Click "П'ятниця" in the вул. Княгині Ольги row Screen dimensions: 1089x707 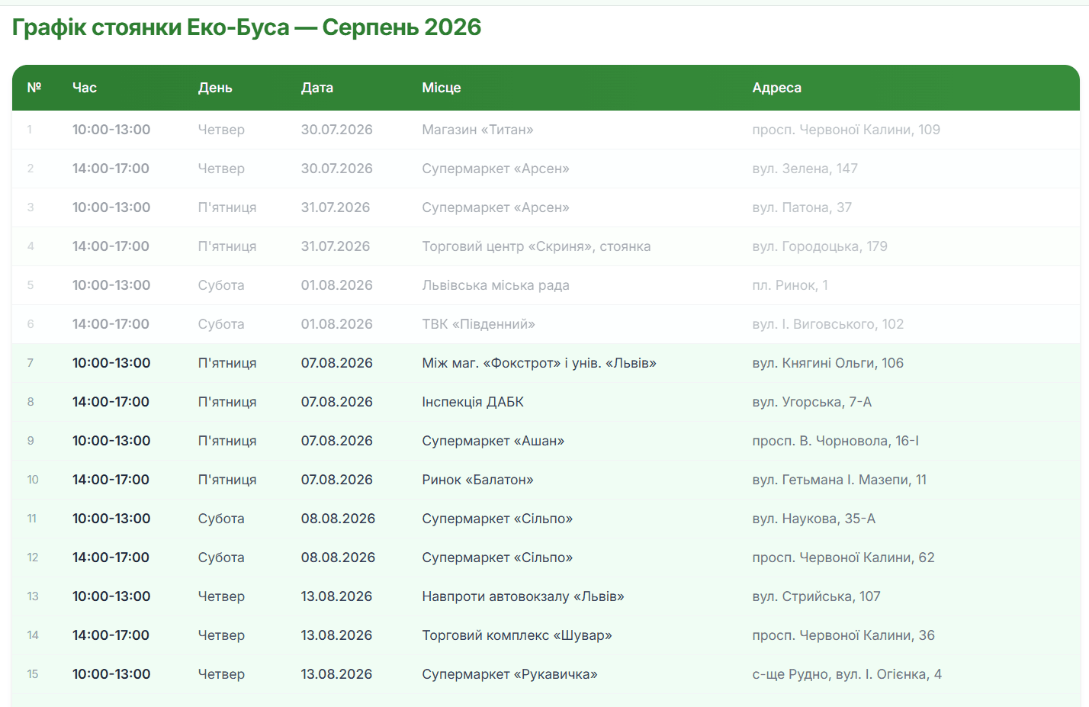coord(227,363)
